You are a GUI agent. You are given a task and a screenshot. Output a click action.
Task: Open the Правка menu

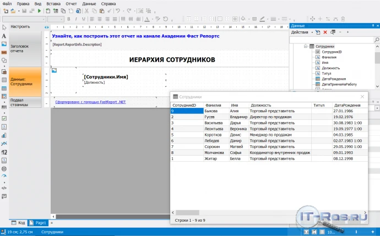23,4
